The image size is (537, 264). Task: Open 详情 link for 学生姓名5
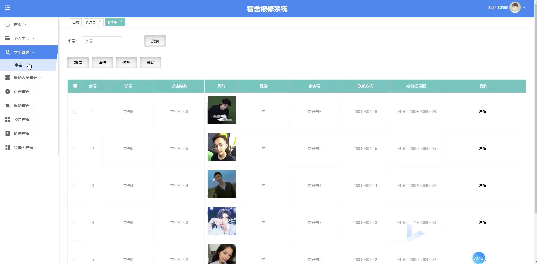coord(482,149)
